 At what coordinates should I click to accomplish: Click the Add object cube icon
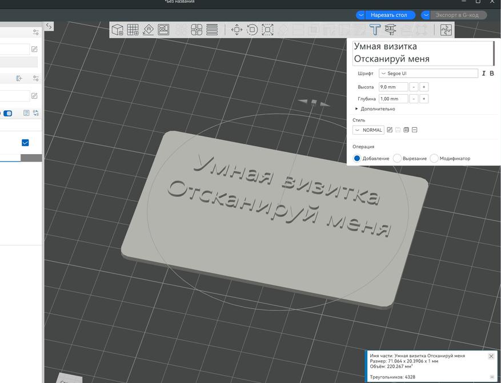click(118, 30)
